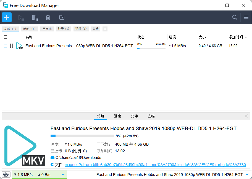Click the details panel progress bar
The image size is (252, 179).
[82, 136]
